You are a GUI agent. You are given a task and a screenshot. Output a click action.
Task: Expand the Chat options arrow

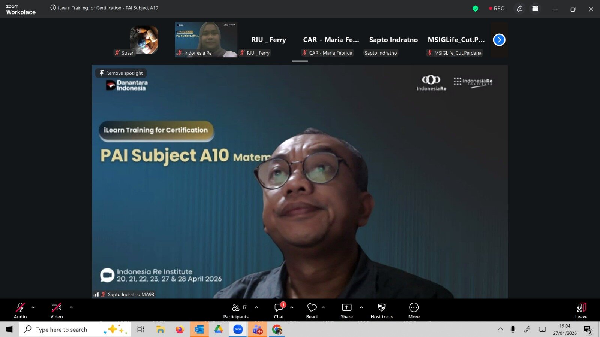(x=292, y=307)
